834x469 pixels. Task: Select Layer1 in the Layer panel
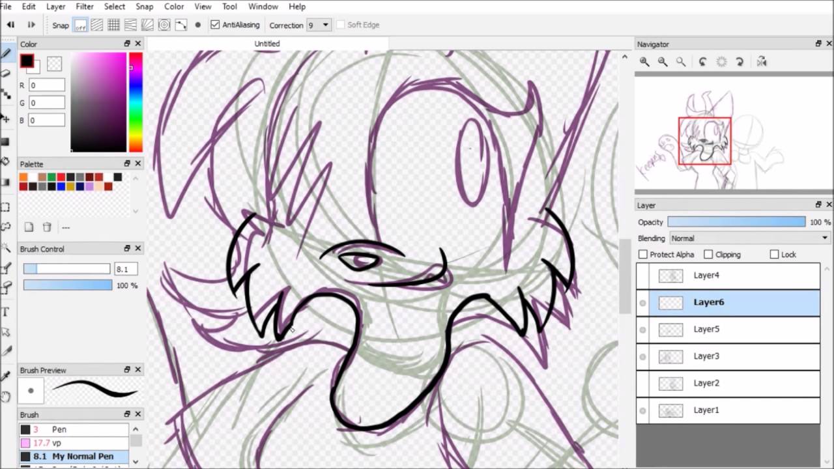728,410
